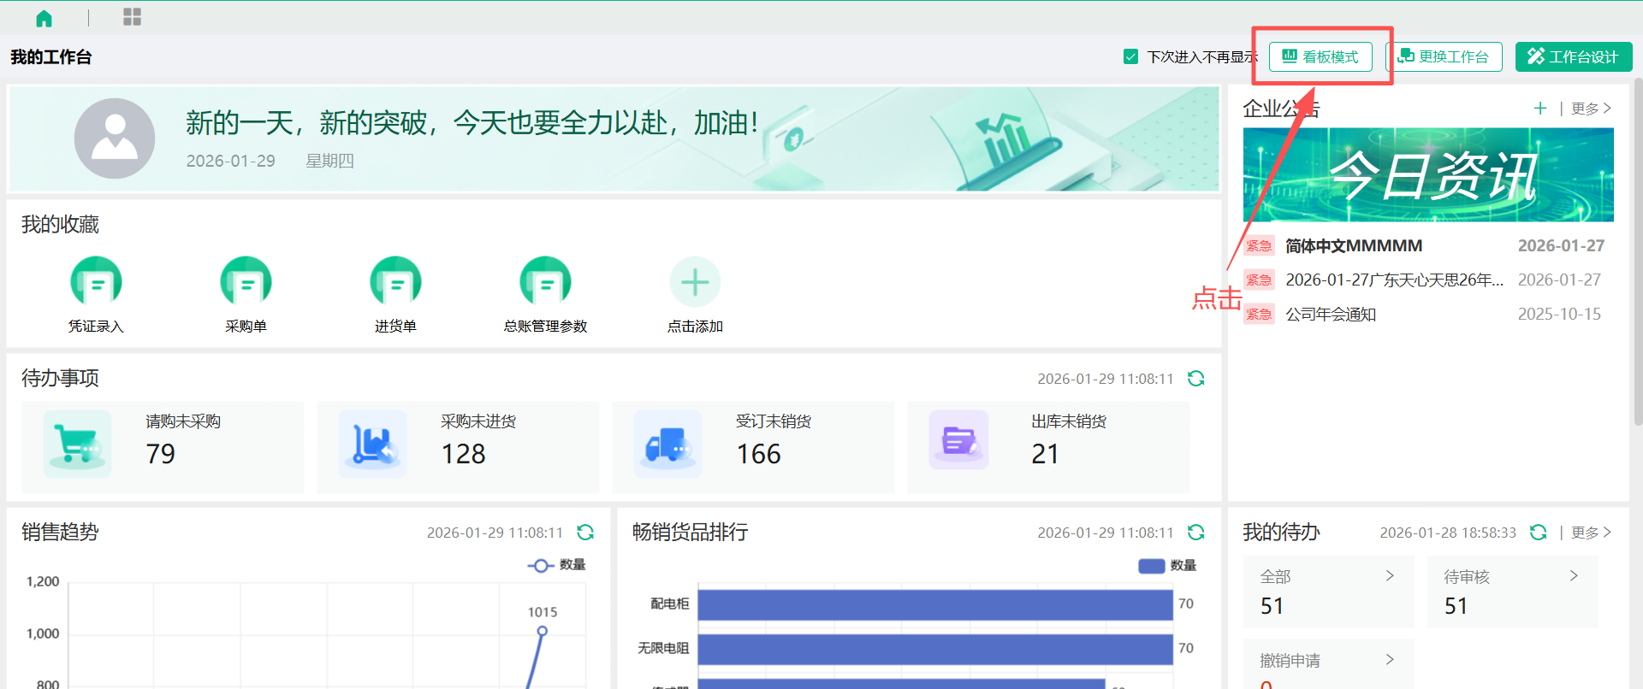Viewport: 1643px width, 689px height.
Task: Expand the 全部 pending tasks card
Action: (1327, 592)
